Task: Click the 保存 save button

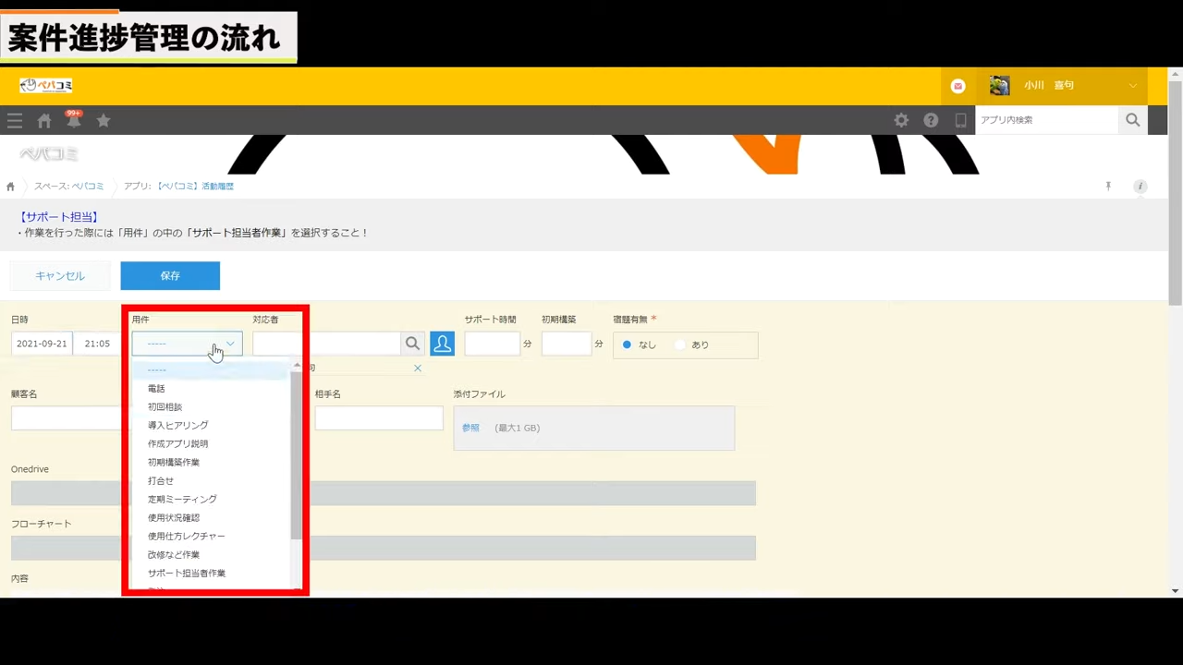Action: pos(170,275)
